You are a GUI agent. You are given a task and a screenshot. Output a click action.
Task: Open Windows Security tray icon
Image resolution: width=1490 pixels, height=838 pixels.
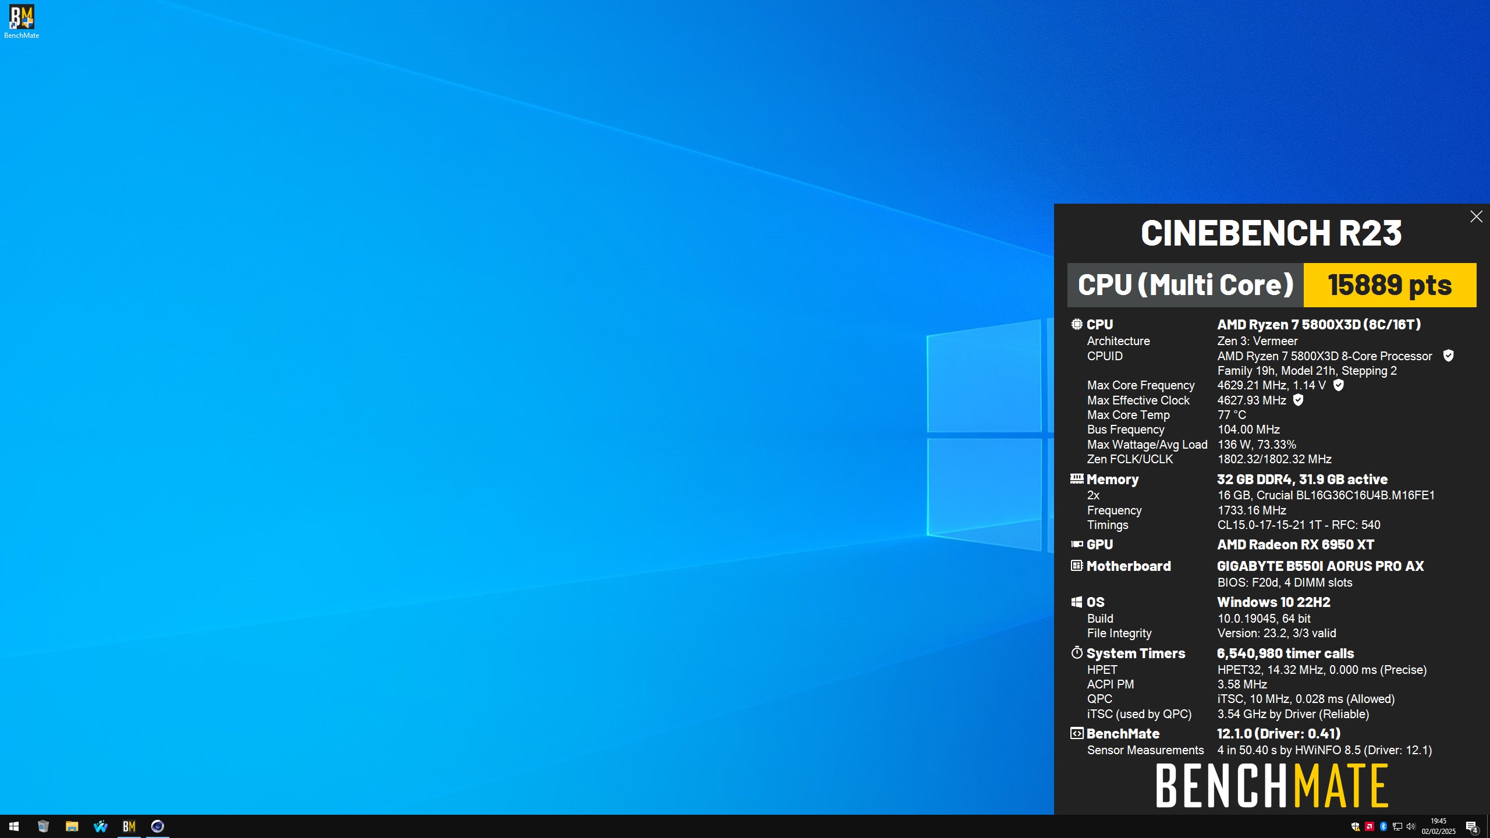pos(1356,827)
